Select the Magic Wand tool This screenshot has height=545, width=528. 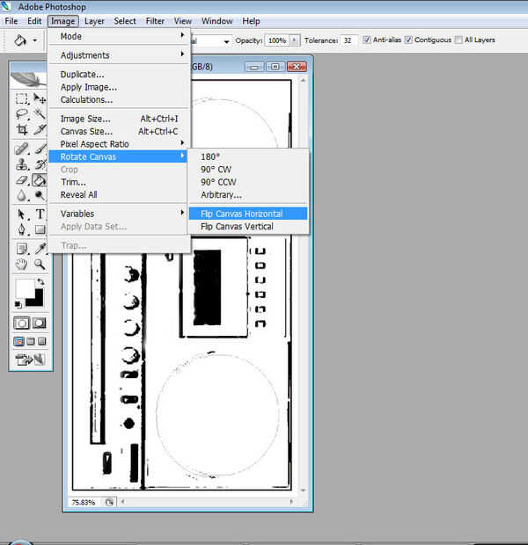[x=40, y=114]
